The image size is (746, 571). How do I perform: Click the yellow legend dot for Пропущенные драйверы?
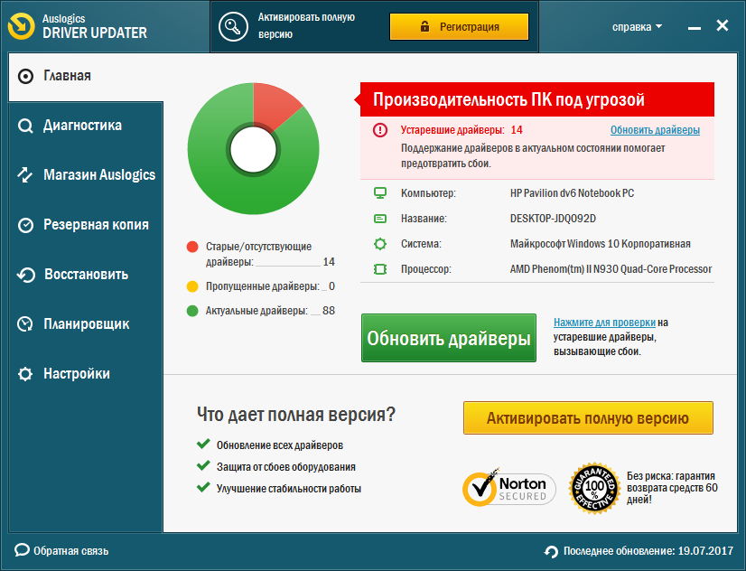pyautogui.click(x=192, y=286)
